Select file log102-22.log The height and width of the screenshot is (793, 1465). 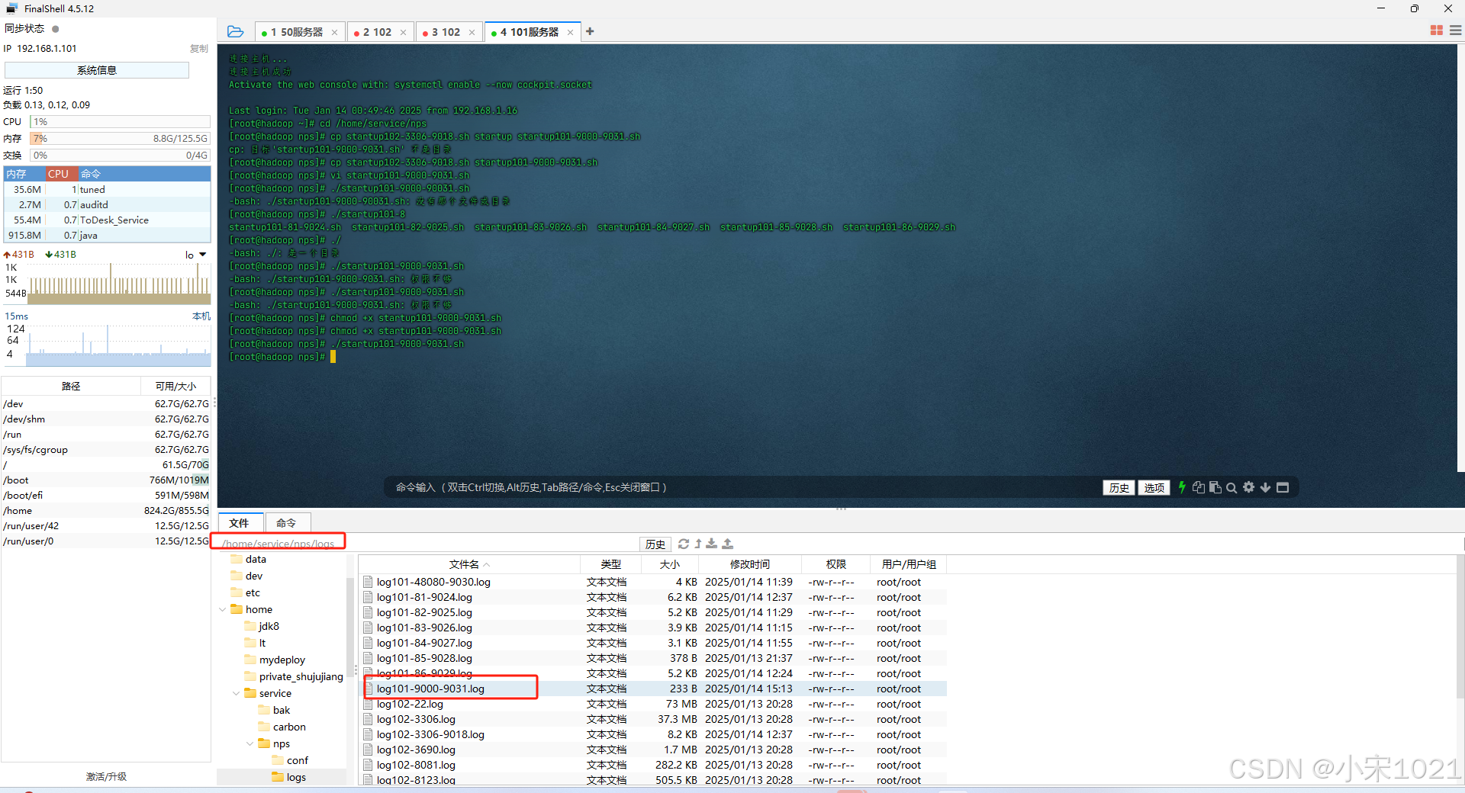coord(653,704)
